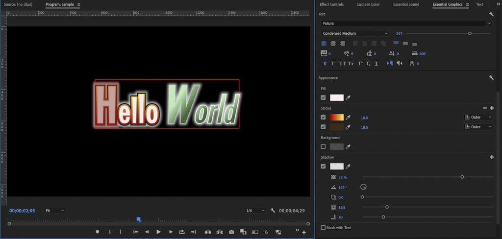Enable Faux Bold text style
The image size is (502, 239).
click(x=325, y=64)
